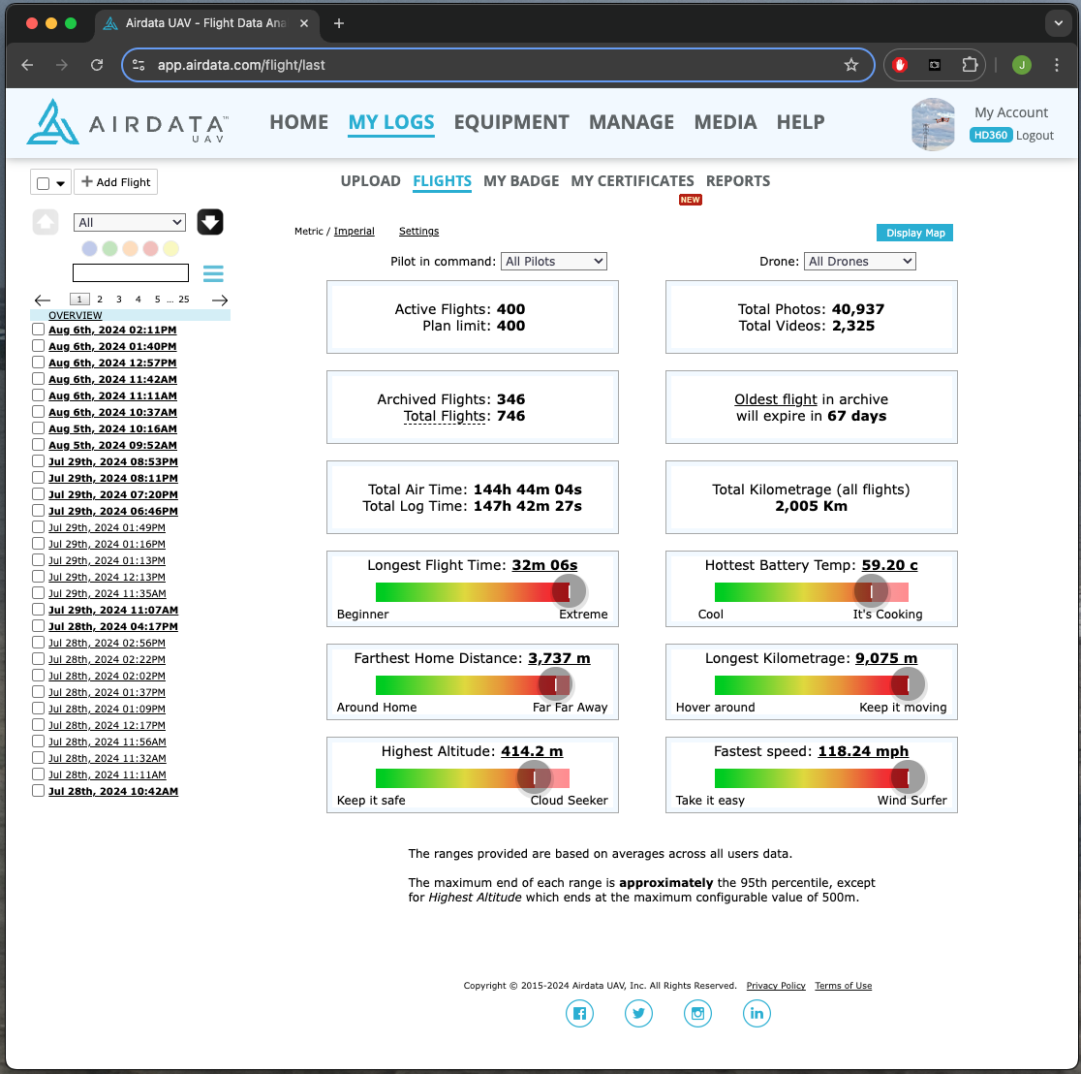This screenshot has height=1074, width=1081.
Task: Click the Add Flight button
Action: [115, 182]
